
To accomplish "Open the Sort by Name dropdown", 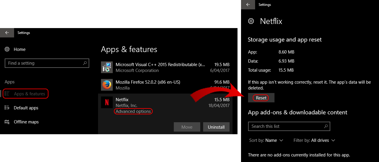I will pyautogui.click(x=266, y=140).
